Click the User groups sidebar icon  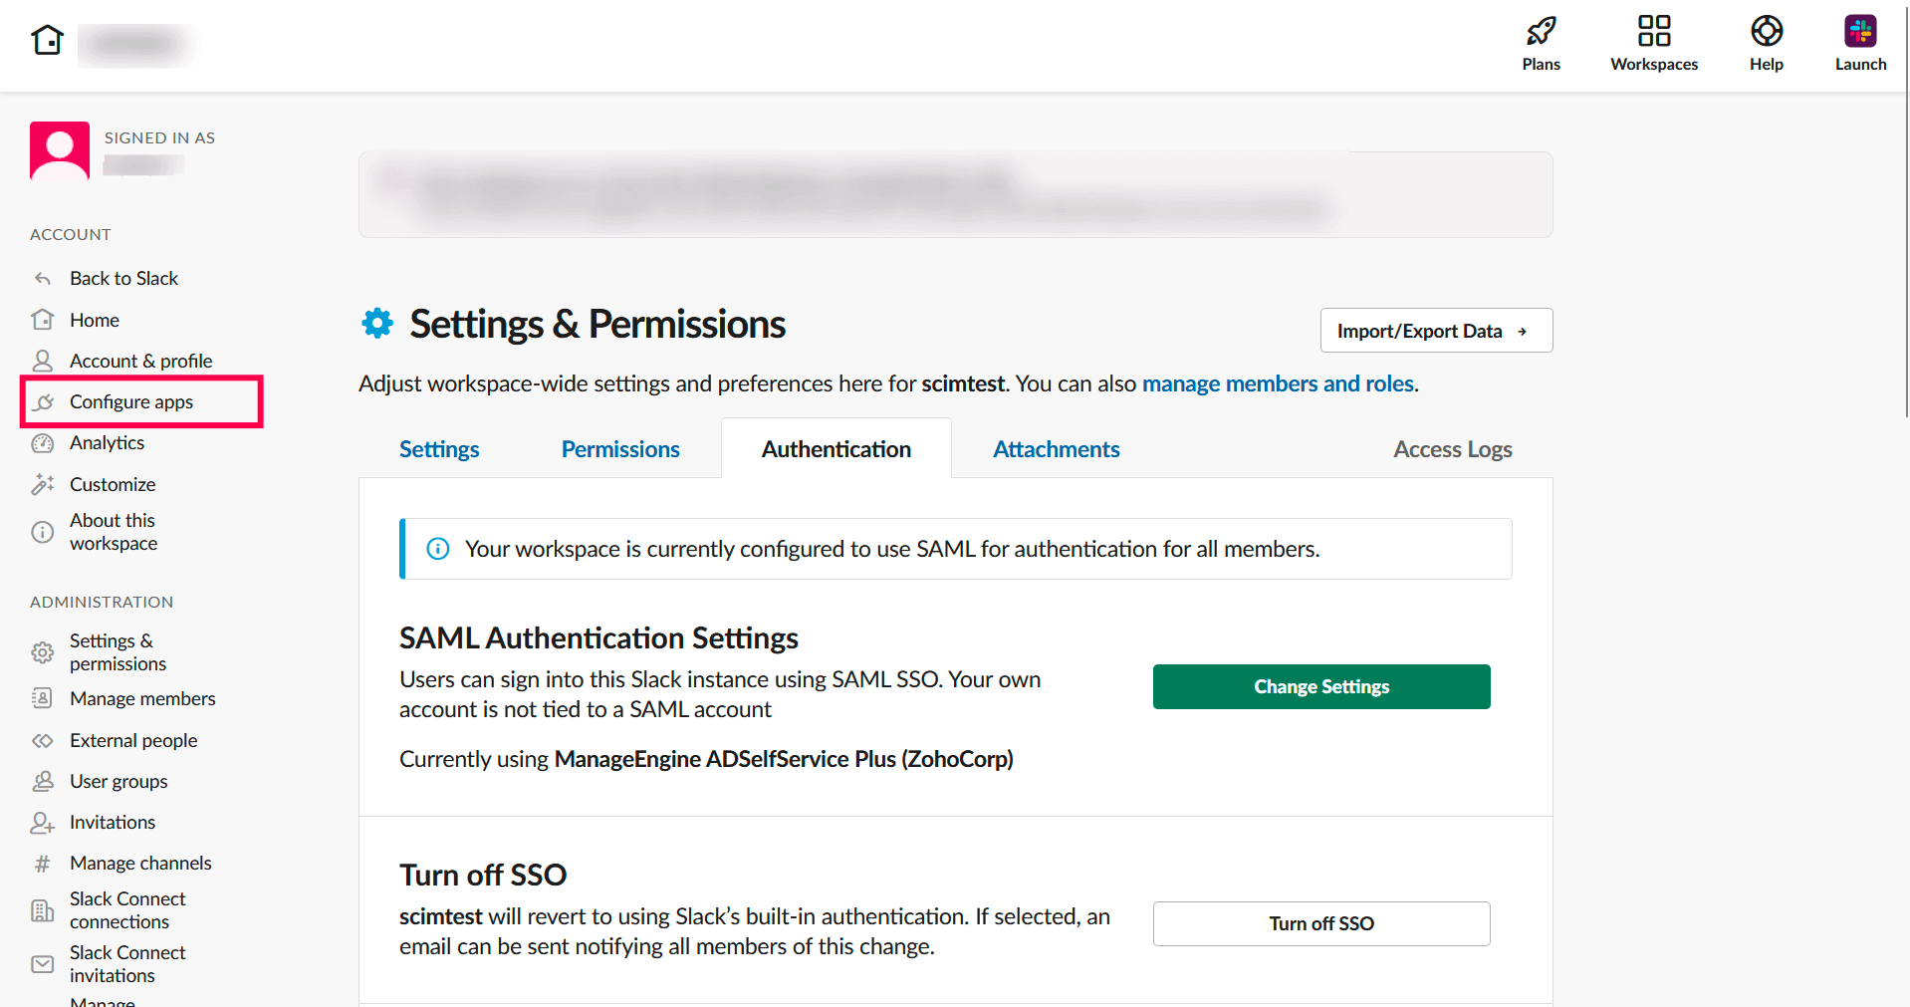pos(43,782)
